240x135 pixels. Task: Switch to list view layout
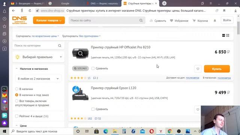[x=223, y=36]
